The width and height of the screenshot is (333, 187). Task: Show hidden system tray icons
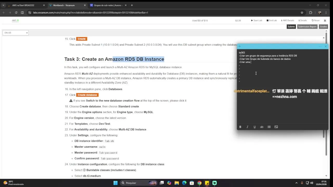pyautogui.click(x=296, y=183)
